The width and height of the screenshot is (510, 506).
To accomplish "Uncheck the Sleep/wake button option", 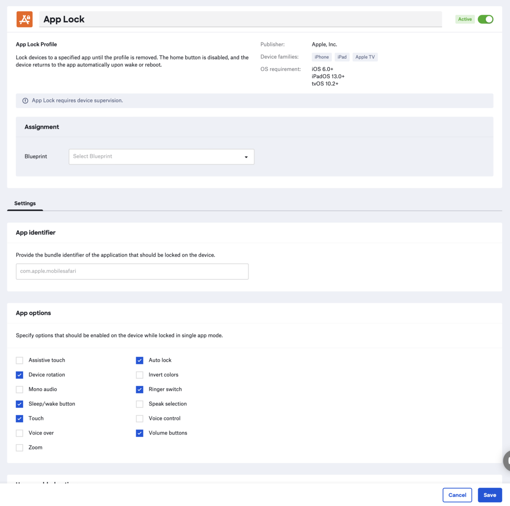I will pos(20,404).
